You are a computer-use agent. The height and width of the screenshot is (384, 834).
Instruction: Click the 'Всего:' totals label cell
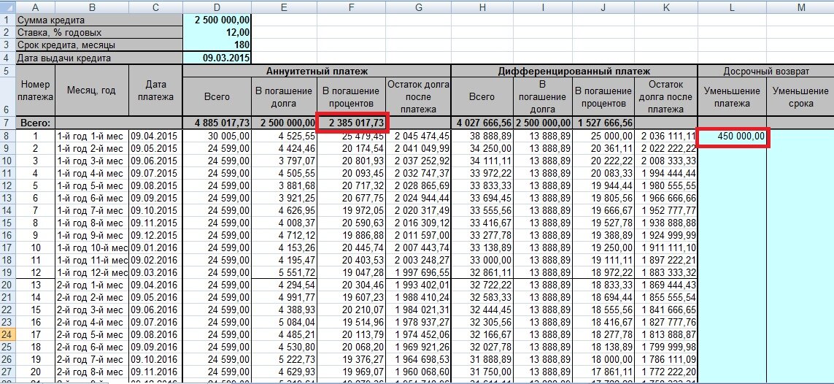click(x=35, y=123)
